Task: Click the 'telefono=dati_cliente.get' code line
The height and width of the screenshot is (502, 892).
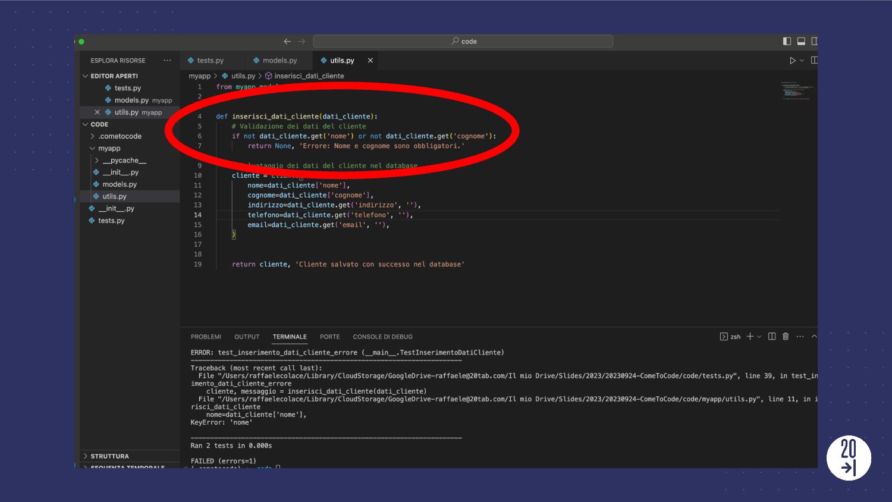Action: pyautogui.click(x=330, y=215)
